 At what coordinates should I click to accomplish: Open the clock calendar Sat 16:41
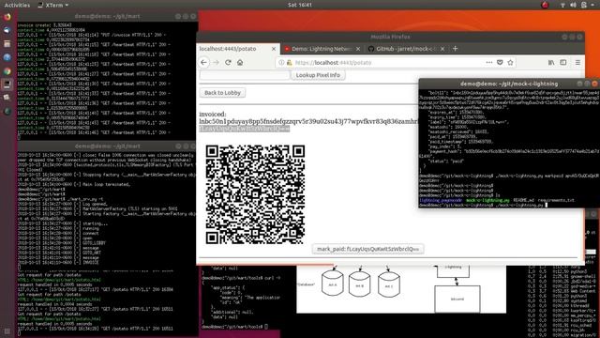(x=300, y=5)
